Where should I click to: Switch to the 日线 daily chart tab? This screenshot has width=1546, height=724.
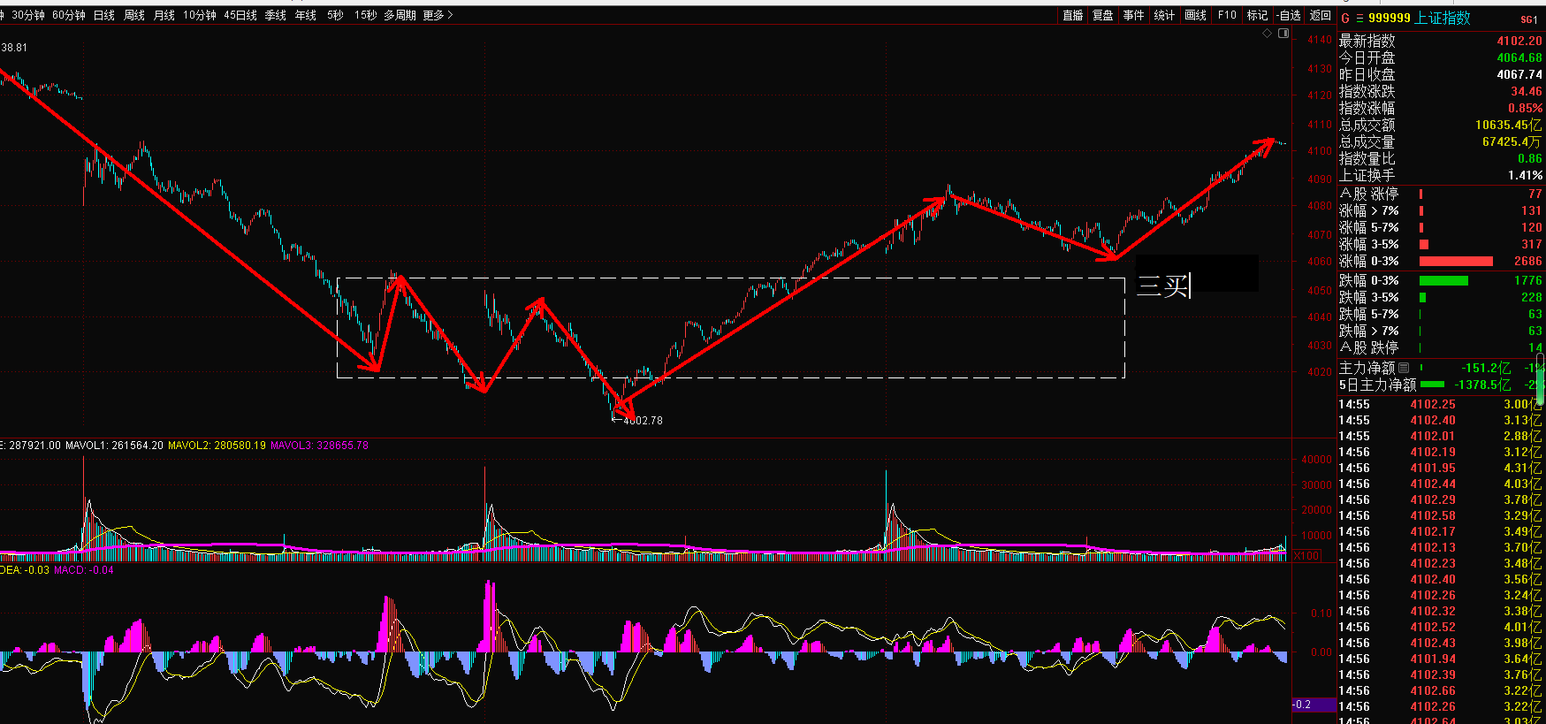point(104,15)
